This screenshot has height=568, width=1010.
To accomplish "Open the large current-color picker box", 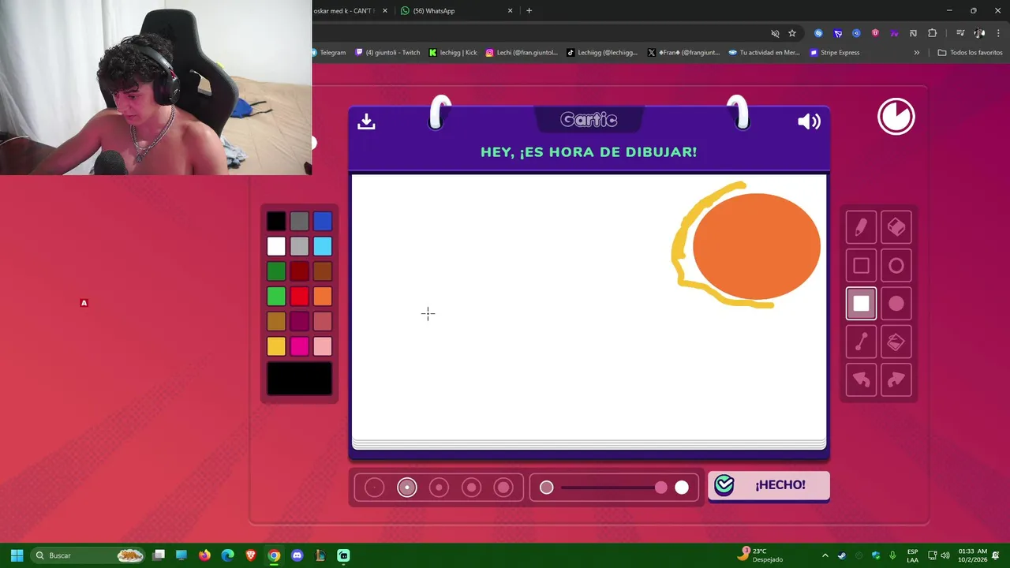I will (299, 379).
